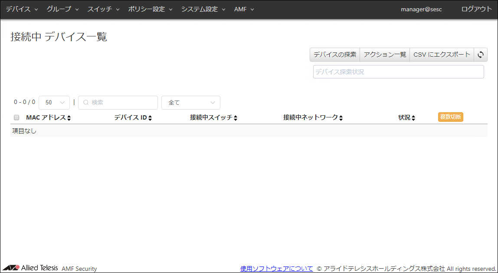Sort by デバイス ID column arrows
This screenshot has height=273, width=498.
[x=150, y=118]
